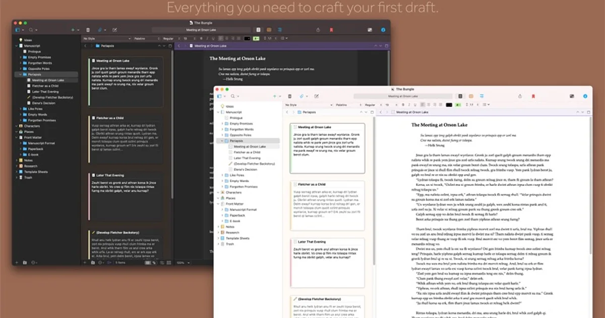Open the green highlight color swatch in dark window
605x318 pixels.
click(256, 38)
